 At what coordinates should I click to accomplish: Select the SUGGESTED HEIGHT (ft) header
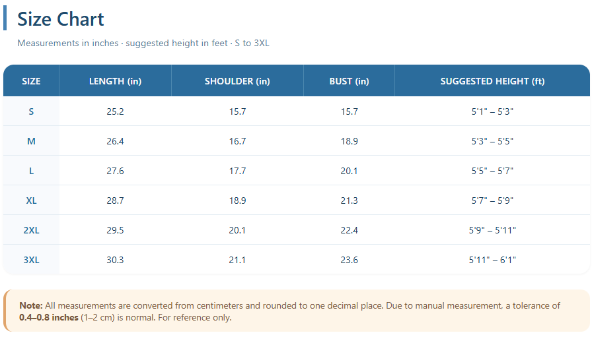[492, 81]
